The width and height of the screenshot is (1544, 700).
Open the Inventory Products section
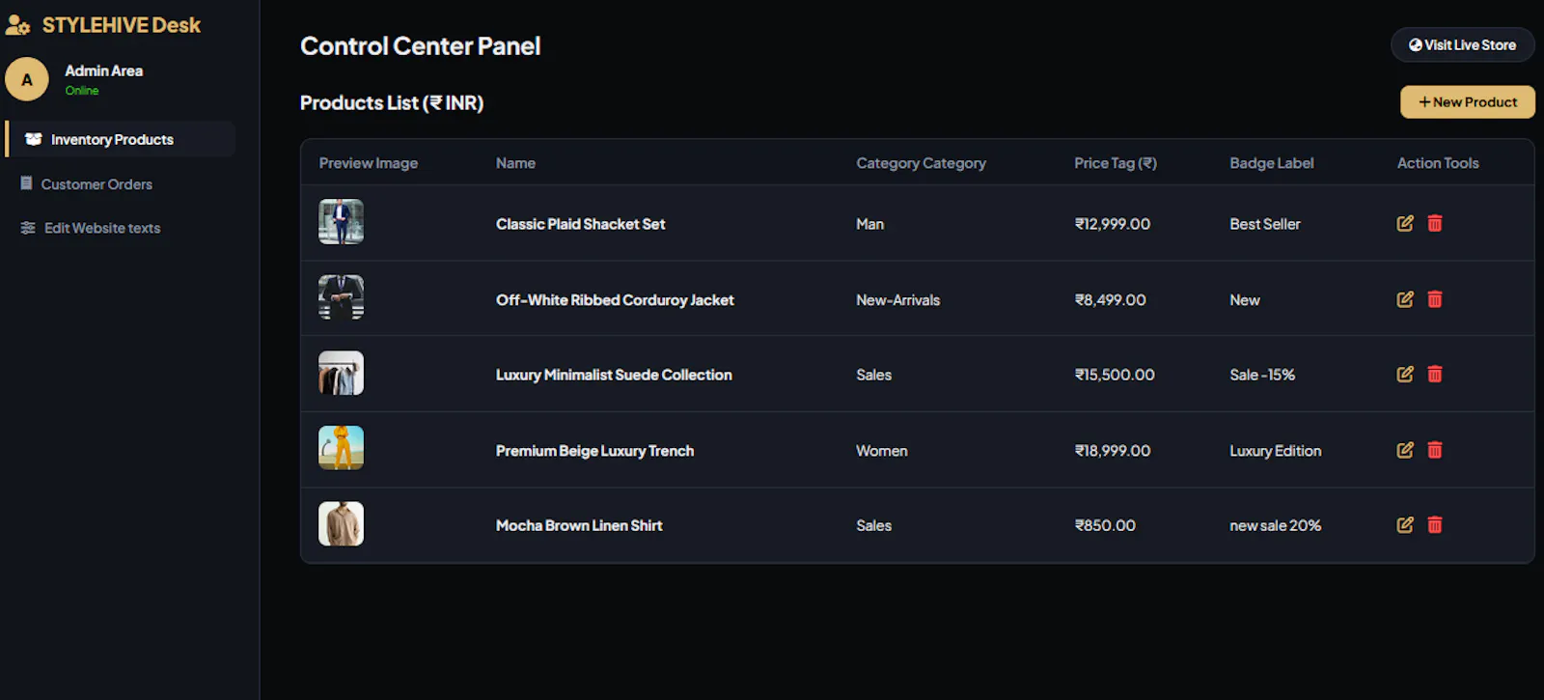pos(121,139)
